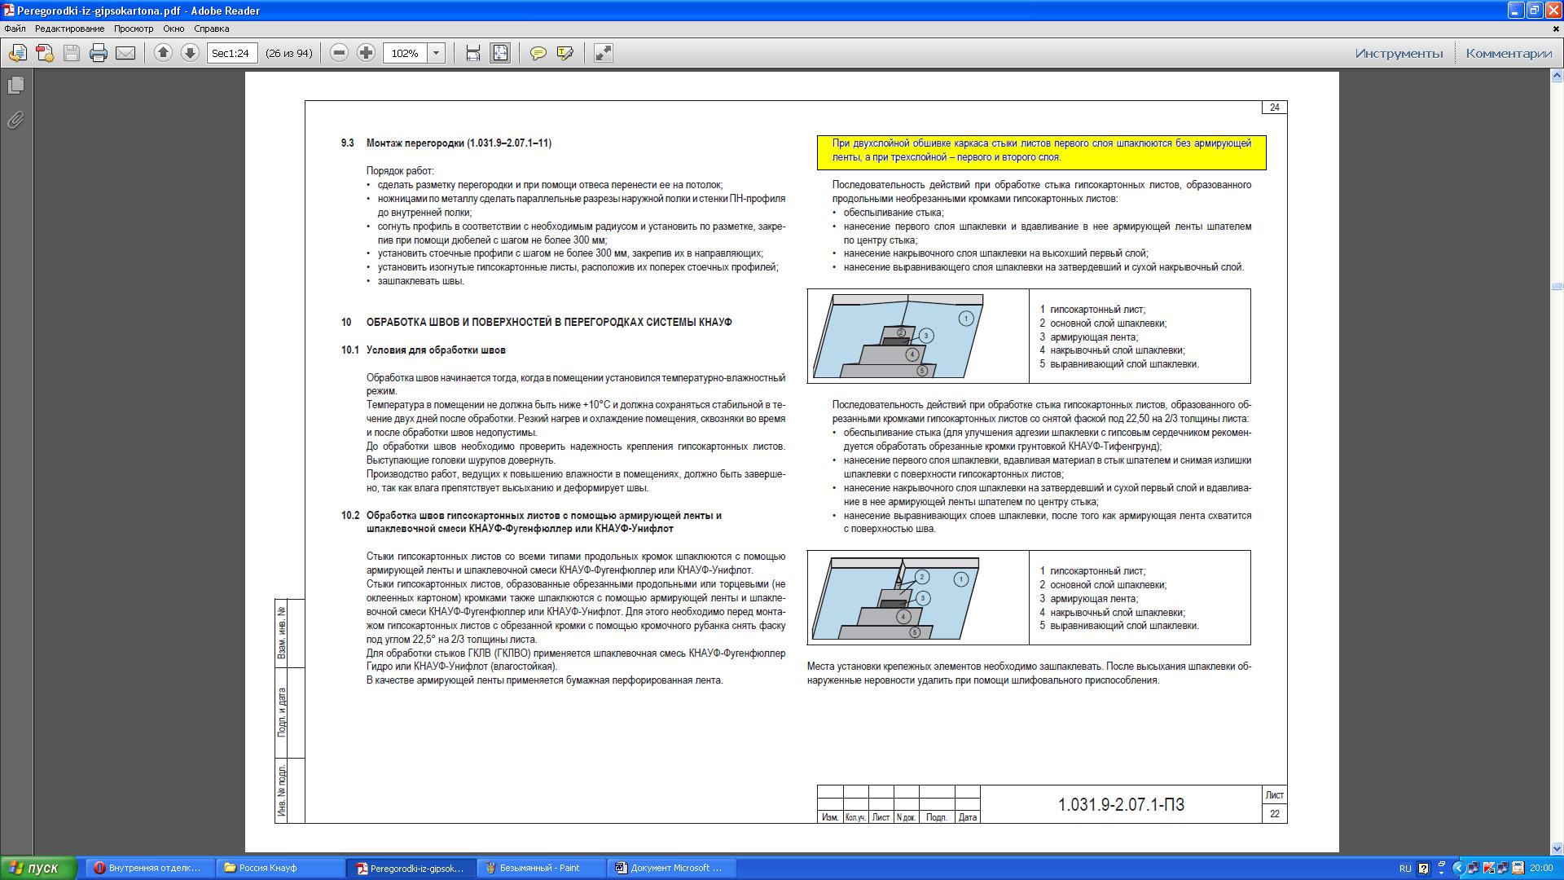Click the Print file icon
This screenshot has height=880, width=1564.
click(99, 53)
